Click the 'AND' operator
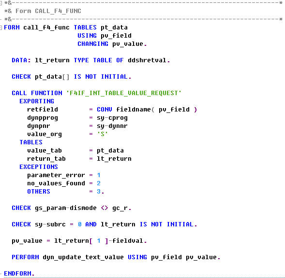 pos(91,224)
